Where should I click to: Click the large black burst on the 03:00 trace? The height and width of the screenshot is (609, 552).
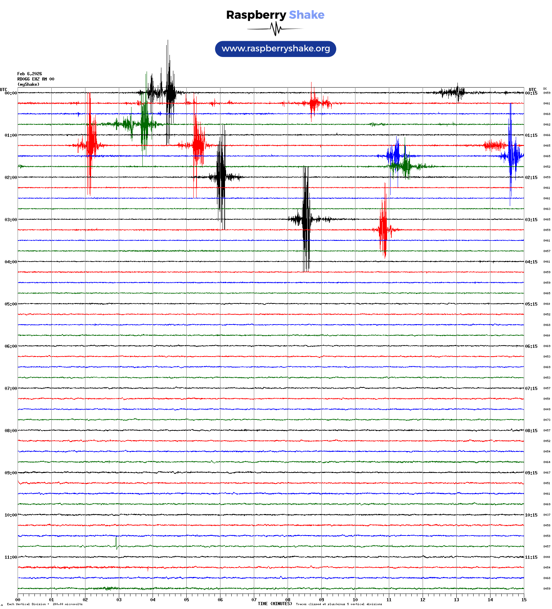pyautogui.click(x=306, y=219)
